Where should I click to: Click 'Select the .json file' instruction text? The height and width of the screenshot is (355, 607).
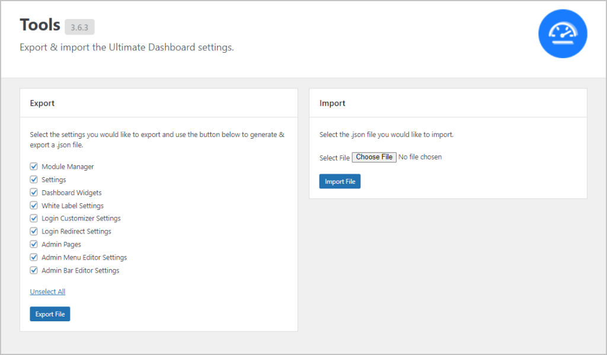click(x=386, y=135)
